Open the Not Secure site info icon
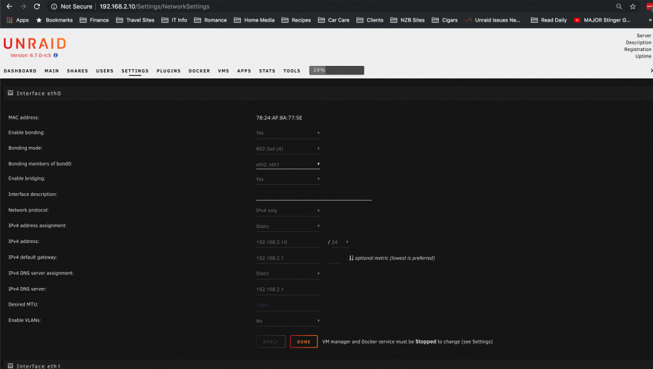 (x=54, y=7)
